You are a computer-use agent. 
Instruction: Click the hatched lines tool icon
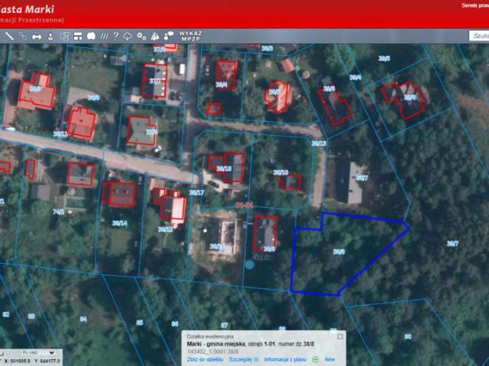104,36
